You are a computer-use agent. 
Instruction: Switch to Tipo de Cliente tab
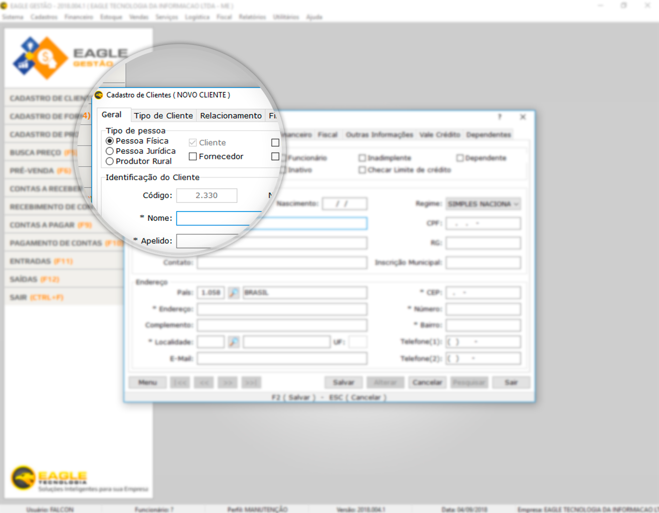tap(164, 116)
